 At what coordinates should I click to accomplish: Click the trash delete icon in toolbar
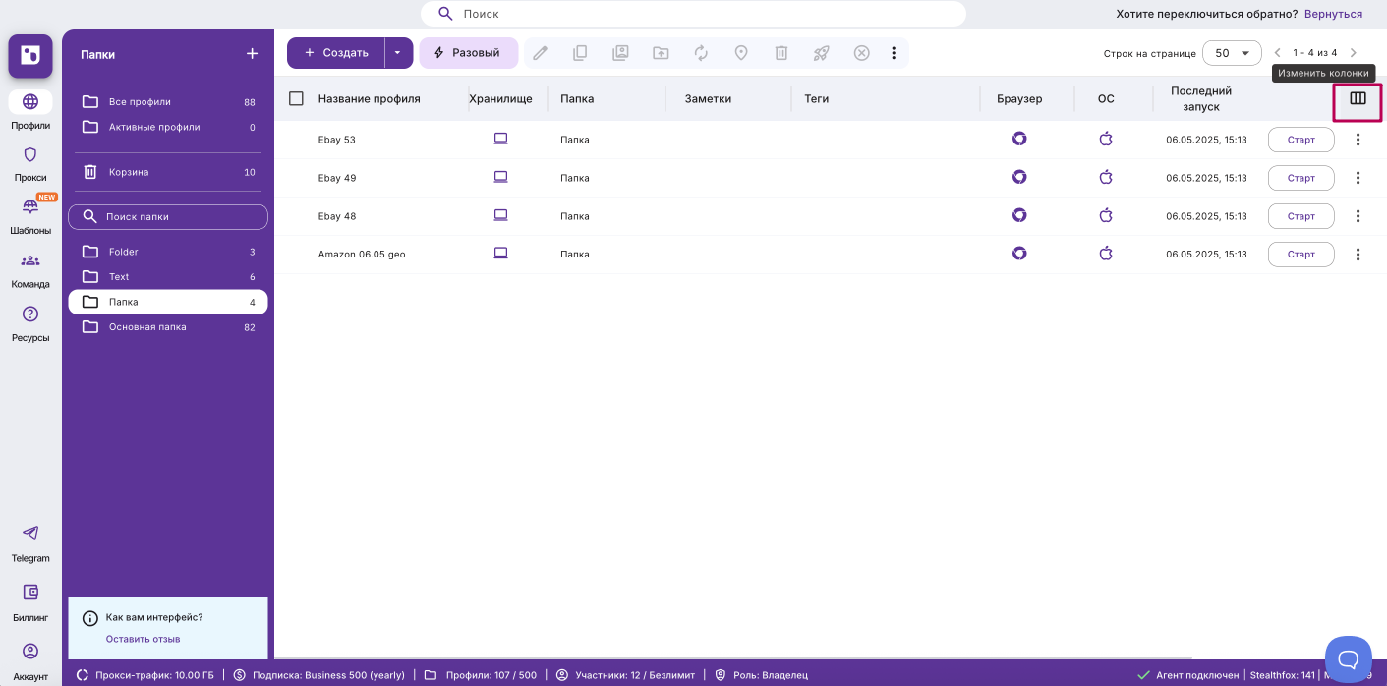click(x=780, y=53)
